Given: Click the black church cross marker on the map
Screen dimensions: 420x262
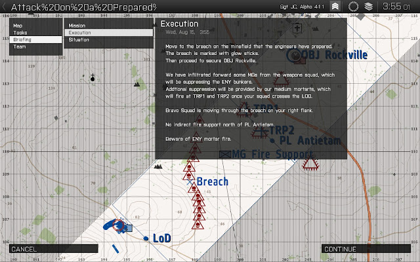Looking at the screenshot, I should point(93,77).
